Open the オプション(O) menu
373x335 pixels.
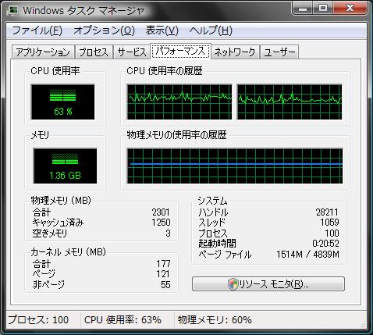(104, 30)
